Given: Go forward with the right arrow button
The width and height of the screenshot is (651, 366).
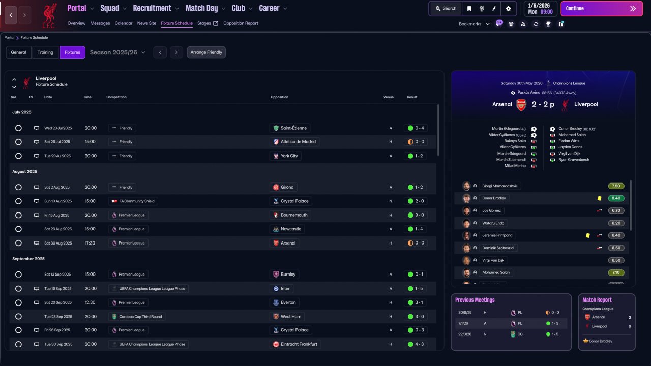Looking at the screenshot, I should (x=25, y=15).
